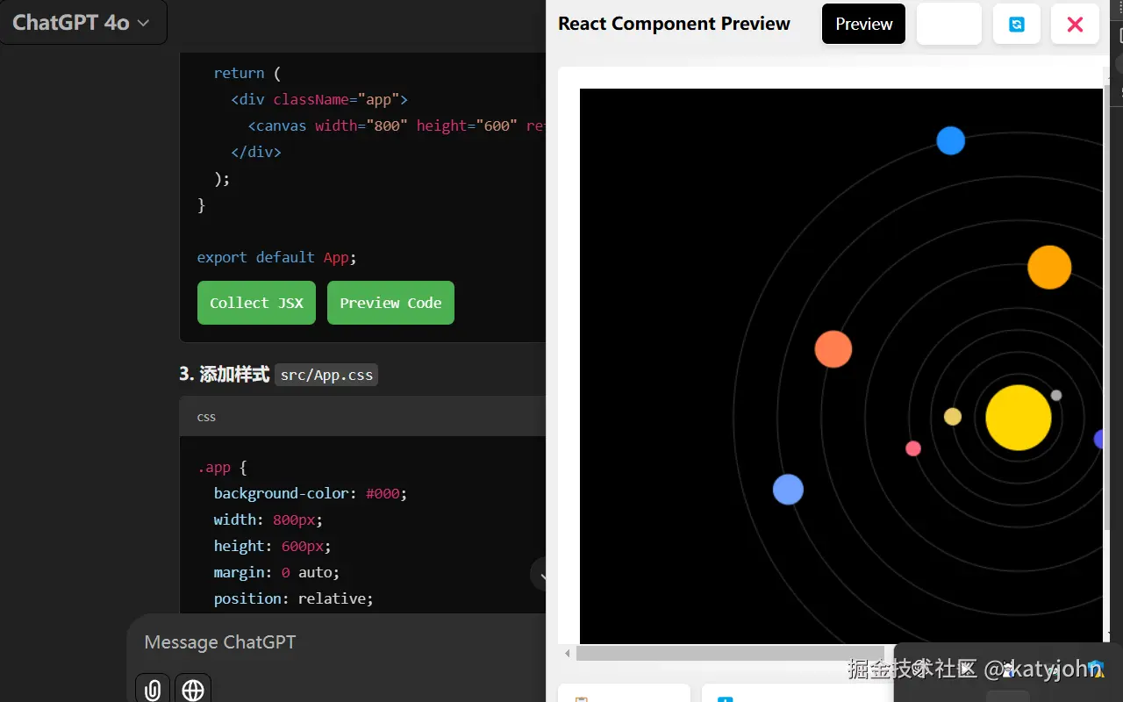Click the 'src/App.css' inline code label
The width and height of the screenshot is (1123, 702).
coord(326,375)
